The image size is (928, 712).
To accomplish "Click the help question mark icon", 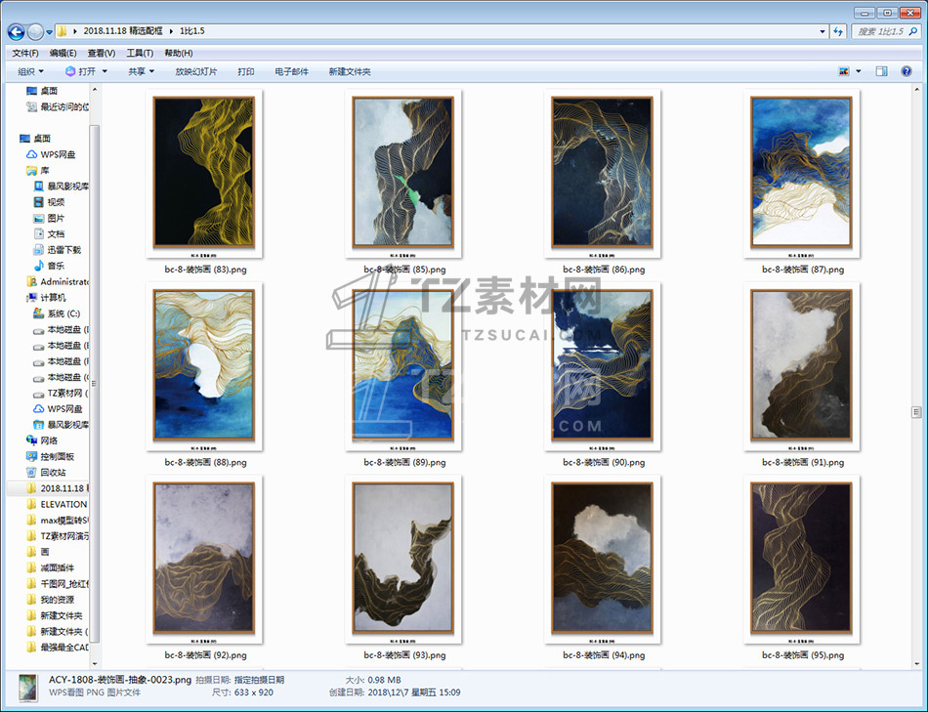I will tap(907, 71).
